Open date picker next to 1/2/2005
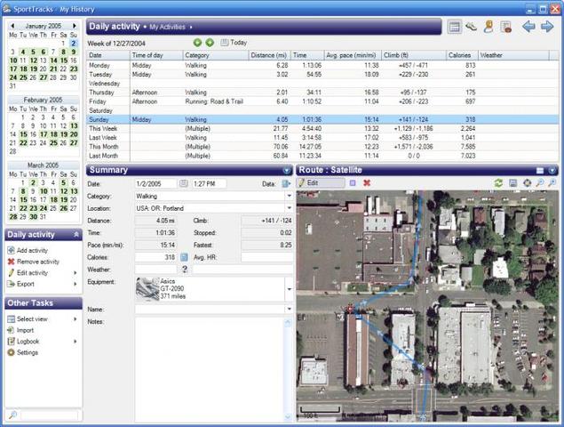 (184, 183)
